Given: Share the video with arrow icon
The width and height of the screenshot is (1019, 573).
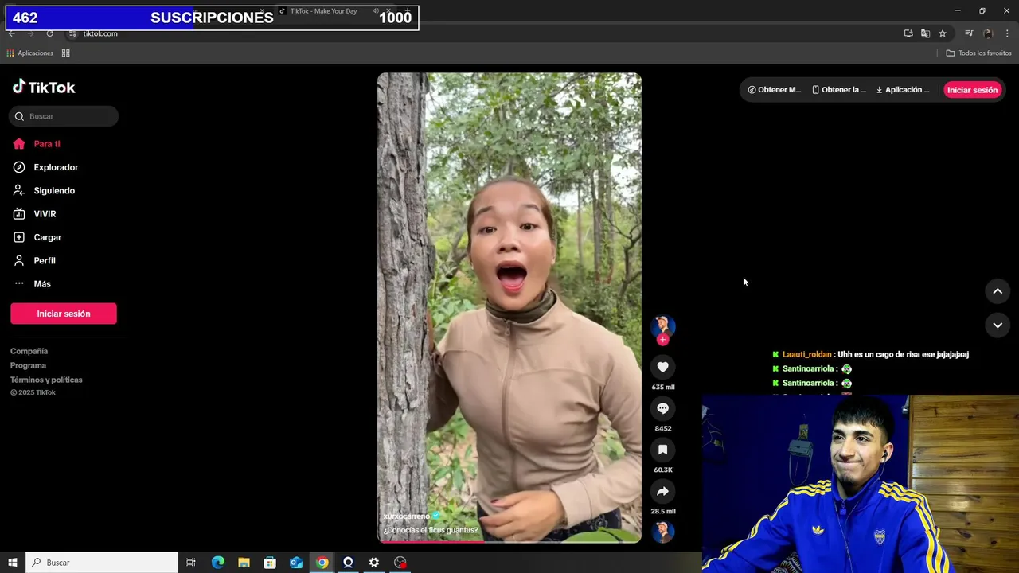Looking at the screenshot, I should (x=662, y=491).
